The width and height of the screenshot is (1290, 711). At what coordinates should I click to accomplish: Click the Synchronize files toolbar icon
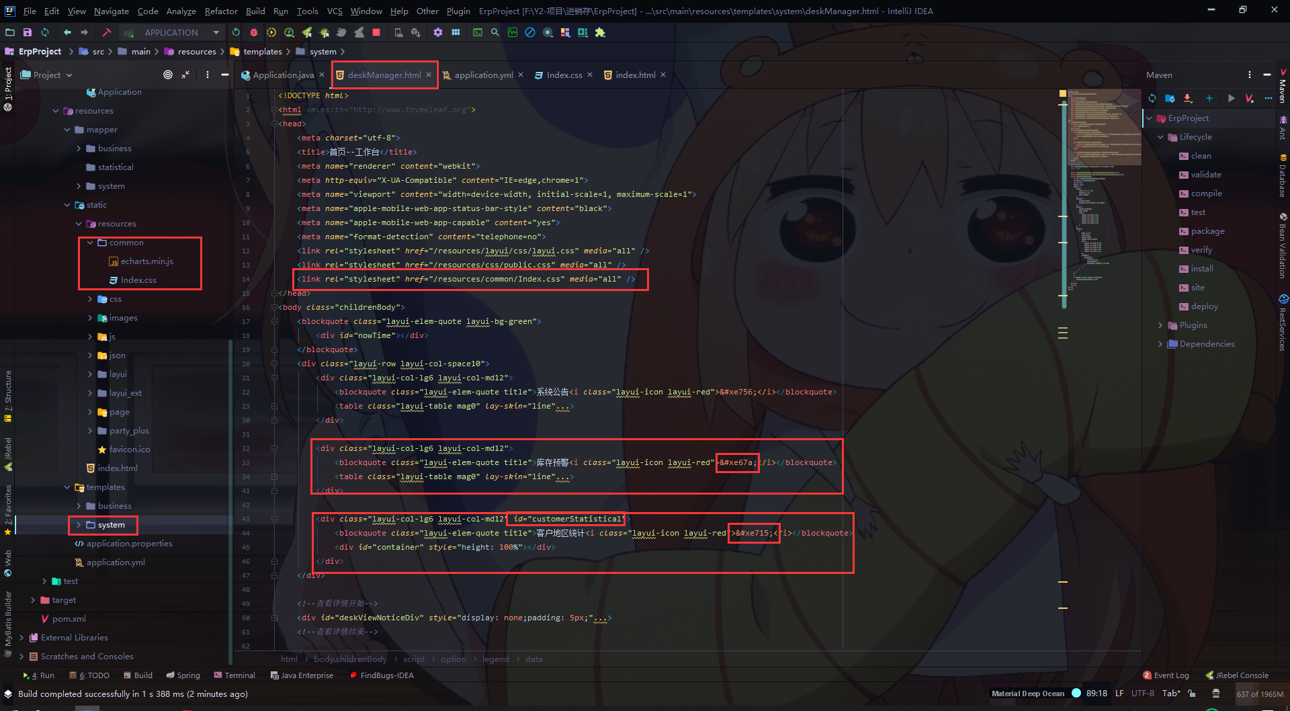pos(45,32)
